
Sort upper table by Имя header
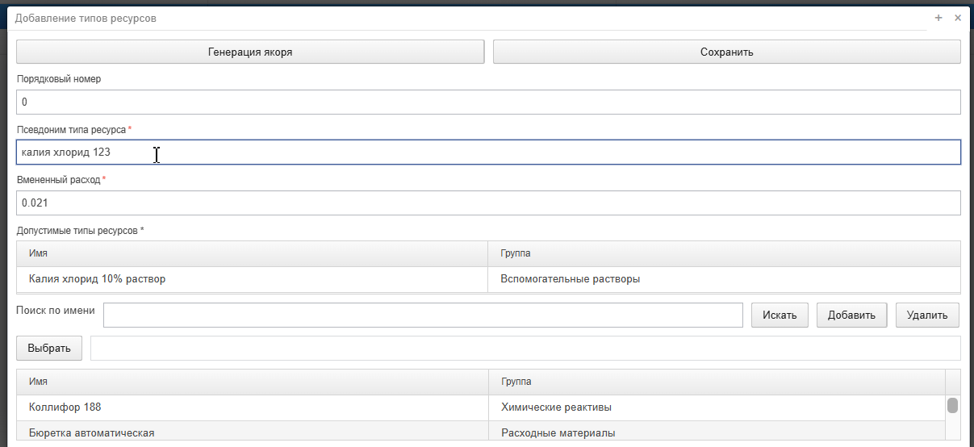[253, 253]
